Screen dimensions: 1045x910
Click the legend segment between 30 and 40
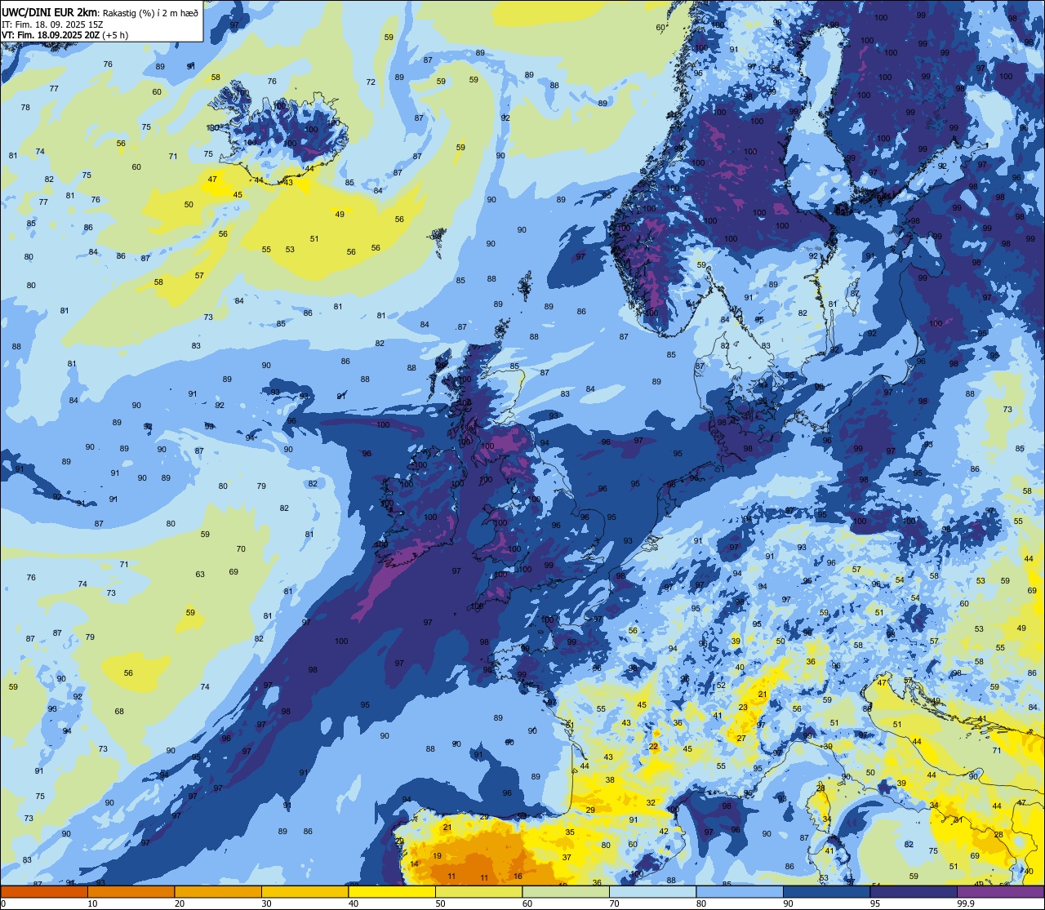pyautogui.click(x=305, y=891)
